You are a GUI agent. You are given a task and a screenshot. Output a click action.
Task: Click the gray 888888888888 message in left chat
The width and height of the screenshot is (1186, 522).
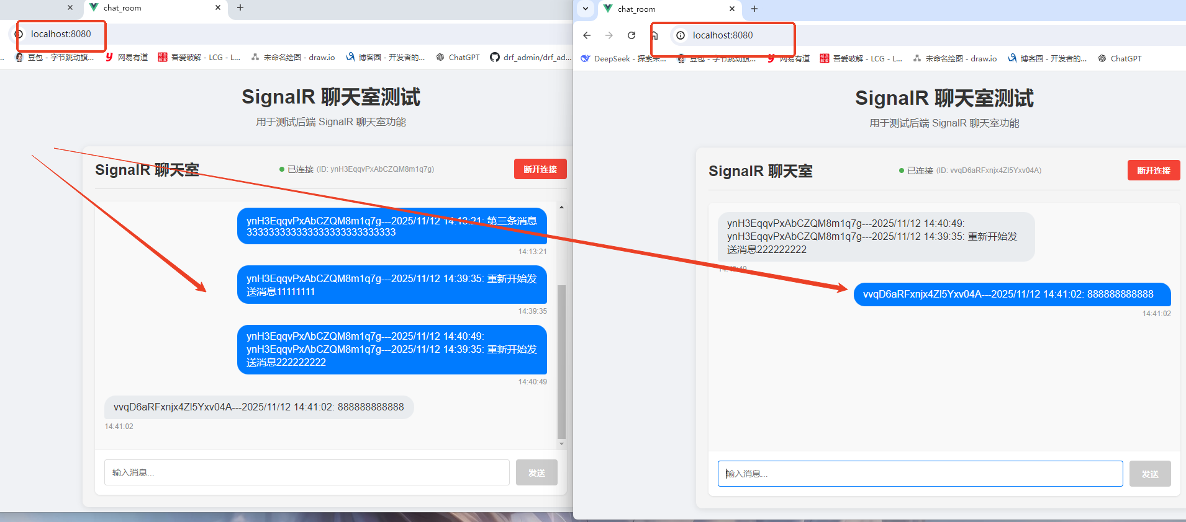point(259,407)
